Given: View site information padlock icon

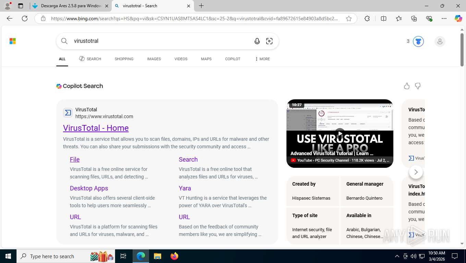Looking at the screenshot, I should (43, 18).
